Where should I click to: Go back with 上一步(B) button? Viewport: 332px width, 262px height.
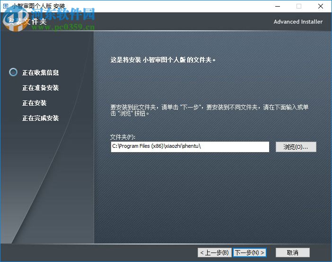[x=215, y=253]
